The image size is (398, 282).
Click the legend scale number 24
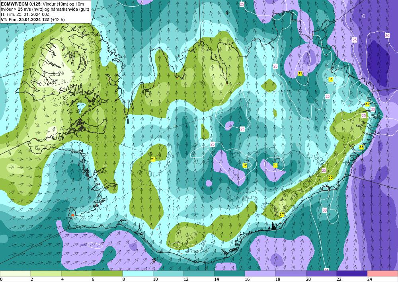370,280
